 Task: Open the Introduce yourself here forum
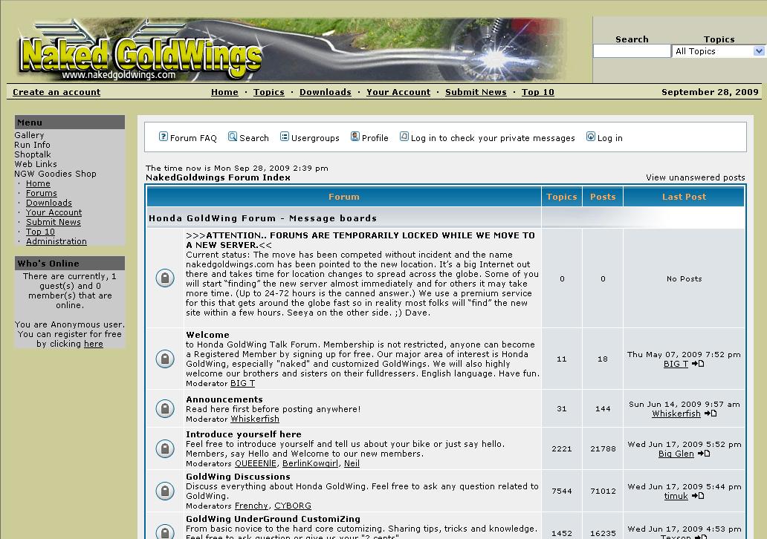(x=244, y=434)
